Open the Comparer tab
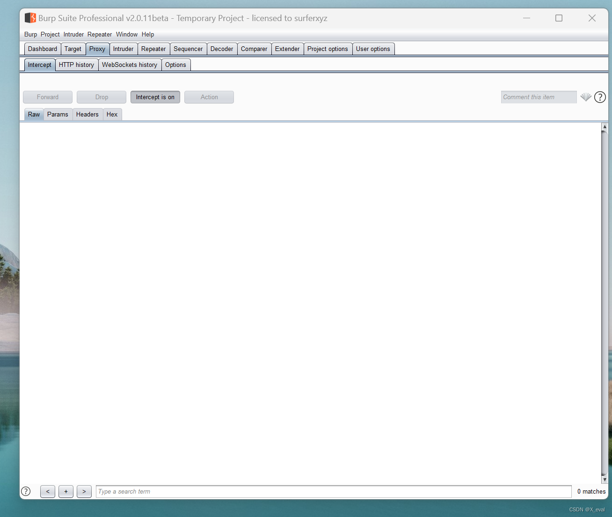The image size is (612, 517). click(254, 49)
